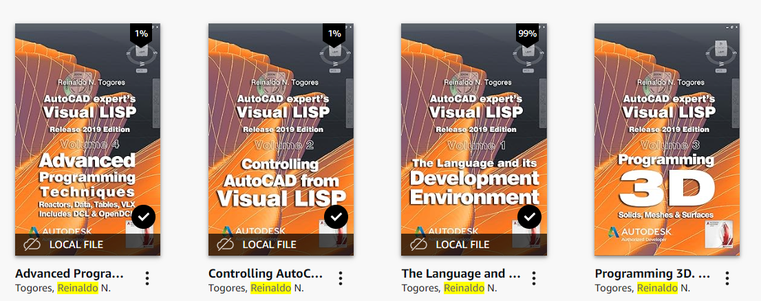
Task: Click author 'Togores, Reinaldo N.' under Programming 3D
Action: tap(643, 289)
